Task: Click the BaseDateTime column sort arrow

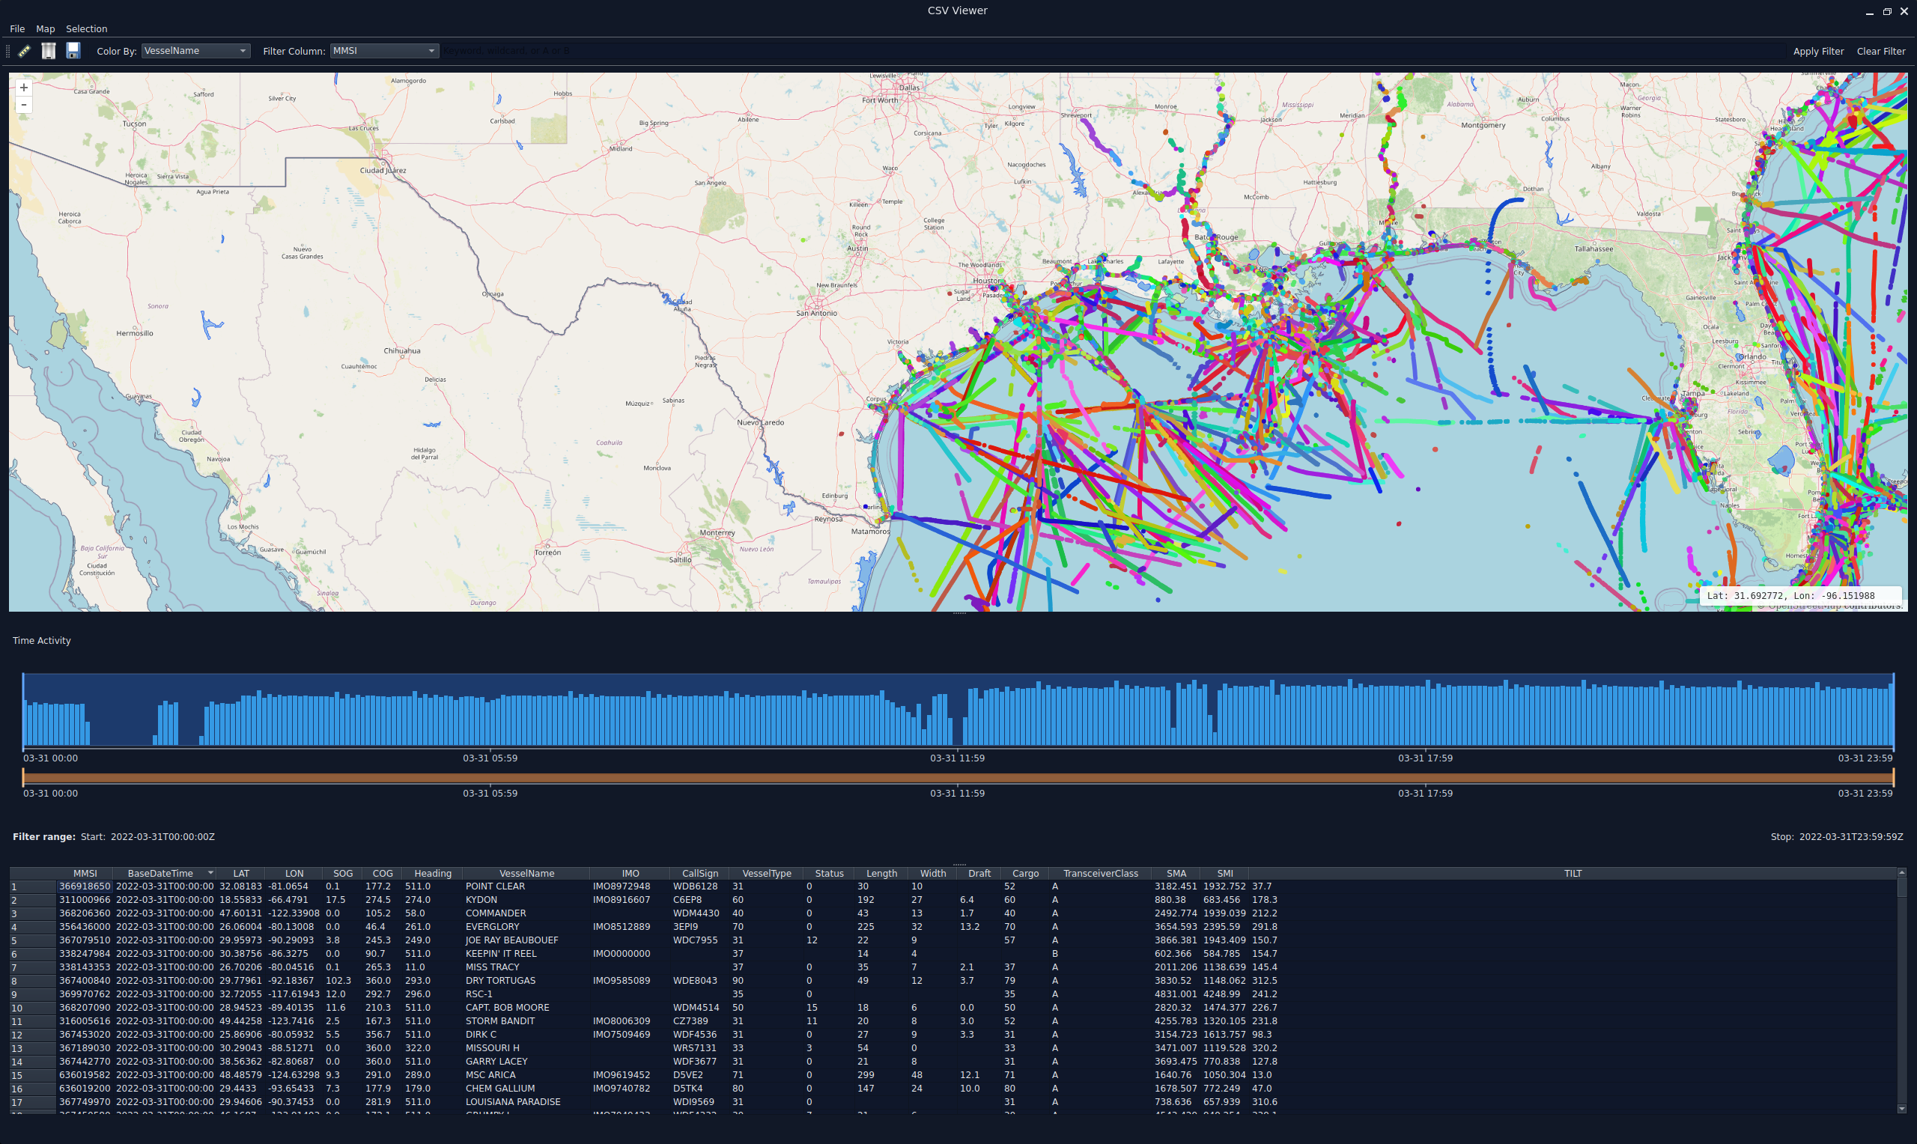Action: click(210, 874)
